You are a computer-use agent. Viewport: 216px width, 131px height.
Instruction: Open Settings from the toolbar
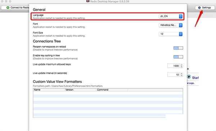205,8
